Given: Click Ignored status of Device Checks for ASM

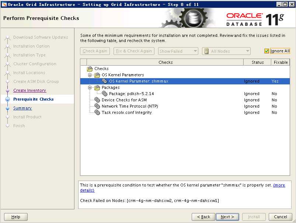Looking at the screenshot, I should point(252,100).
